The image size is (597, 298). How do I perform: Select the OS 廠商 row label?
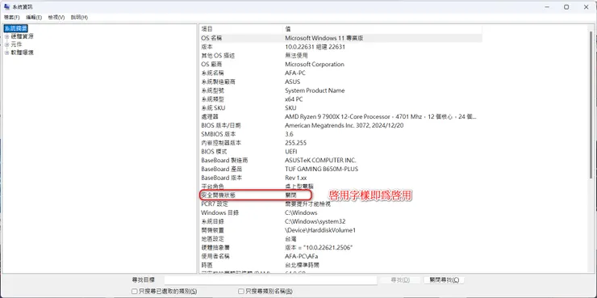(x=211, y=65)
